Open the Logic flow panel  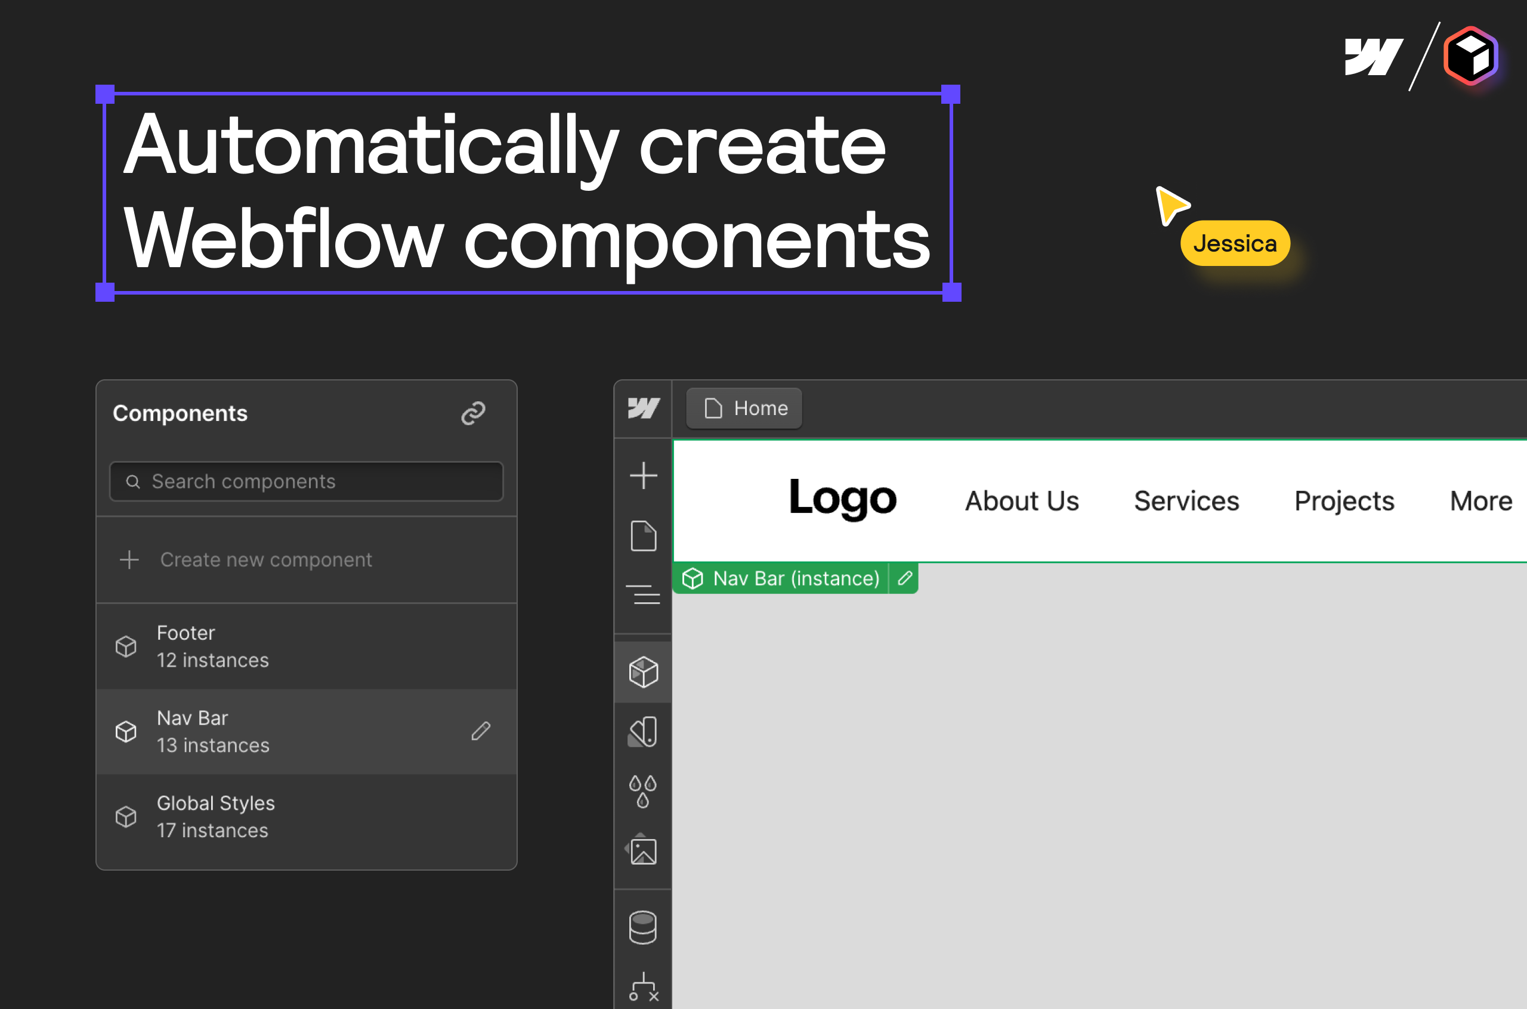point(644,987)
